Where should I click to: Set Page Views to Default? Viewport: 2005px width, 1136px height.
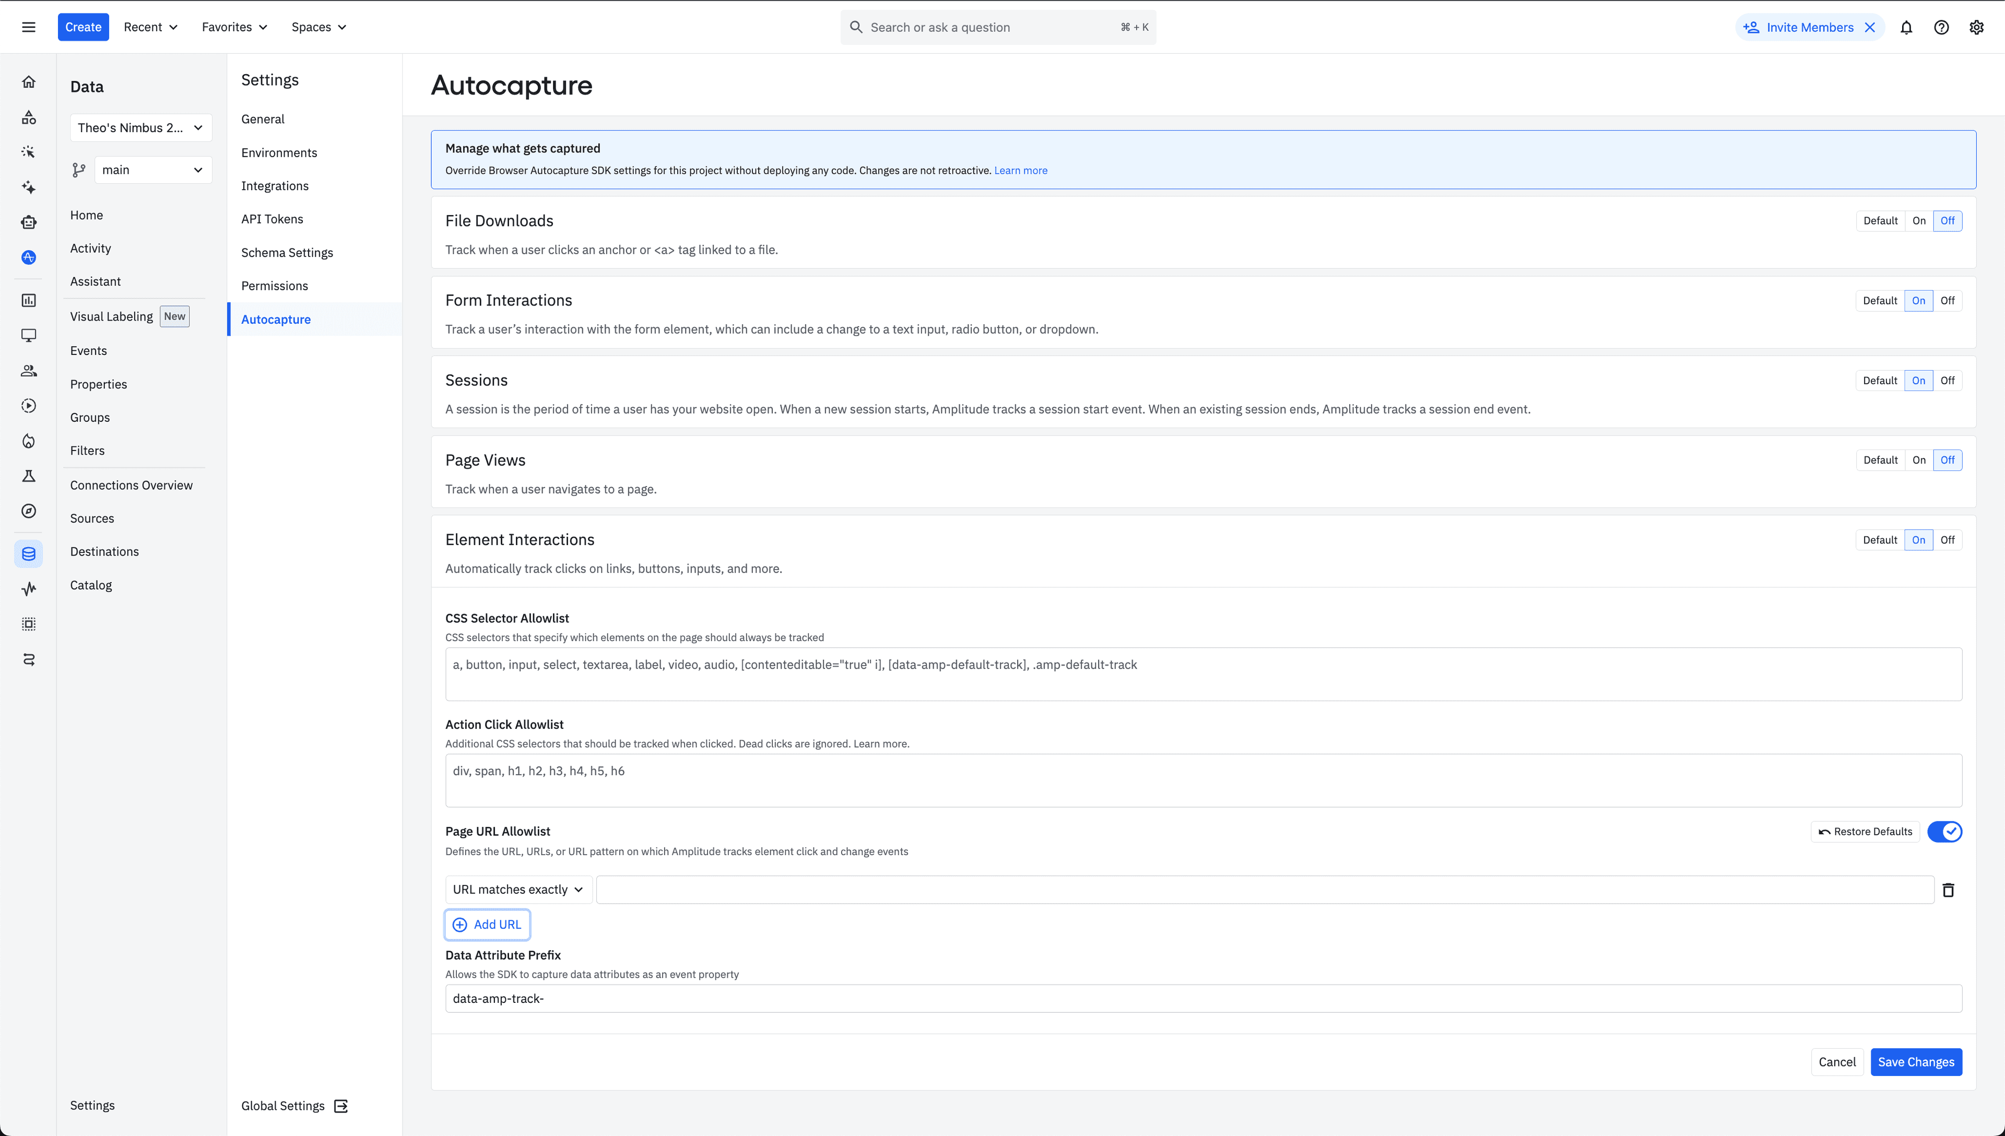point(1880,460)
